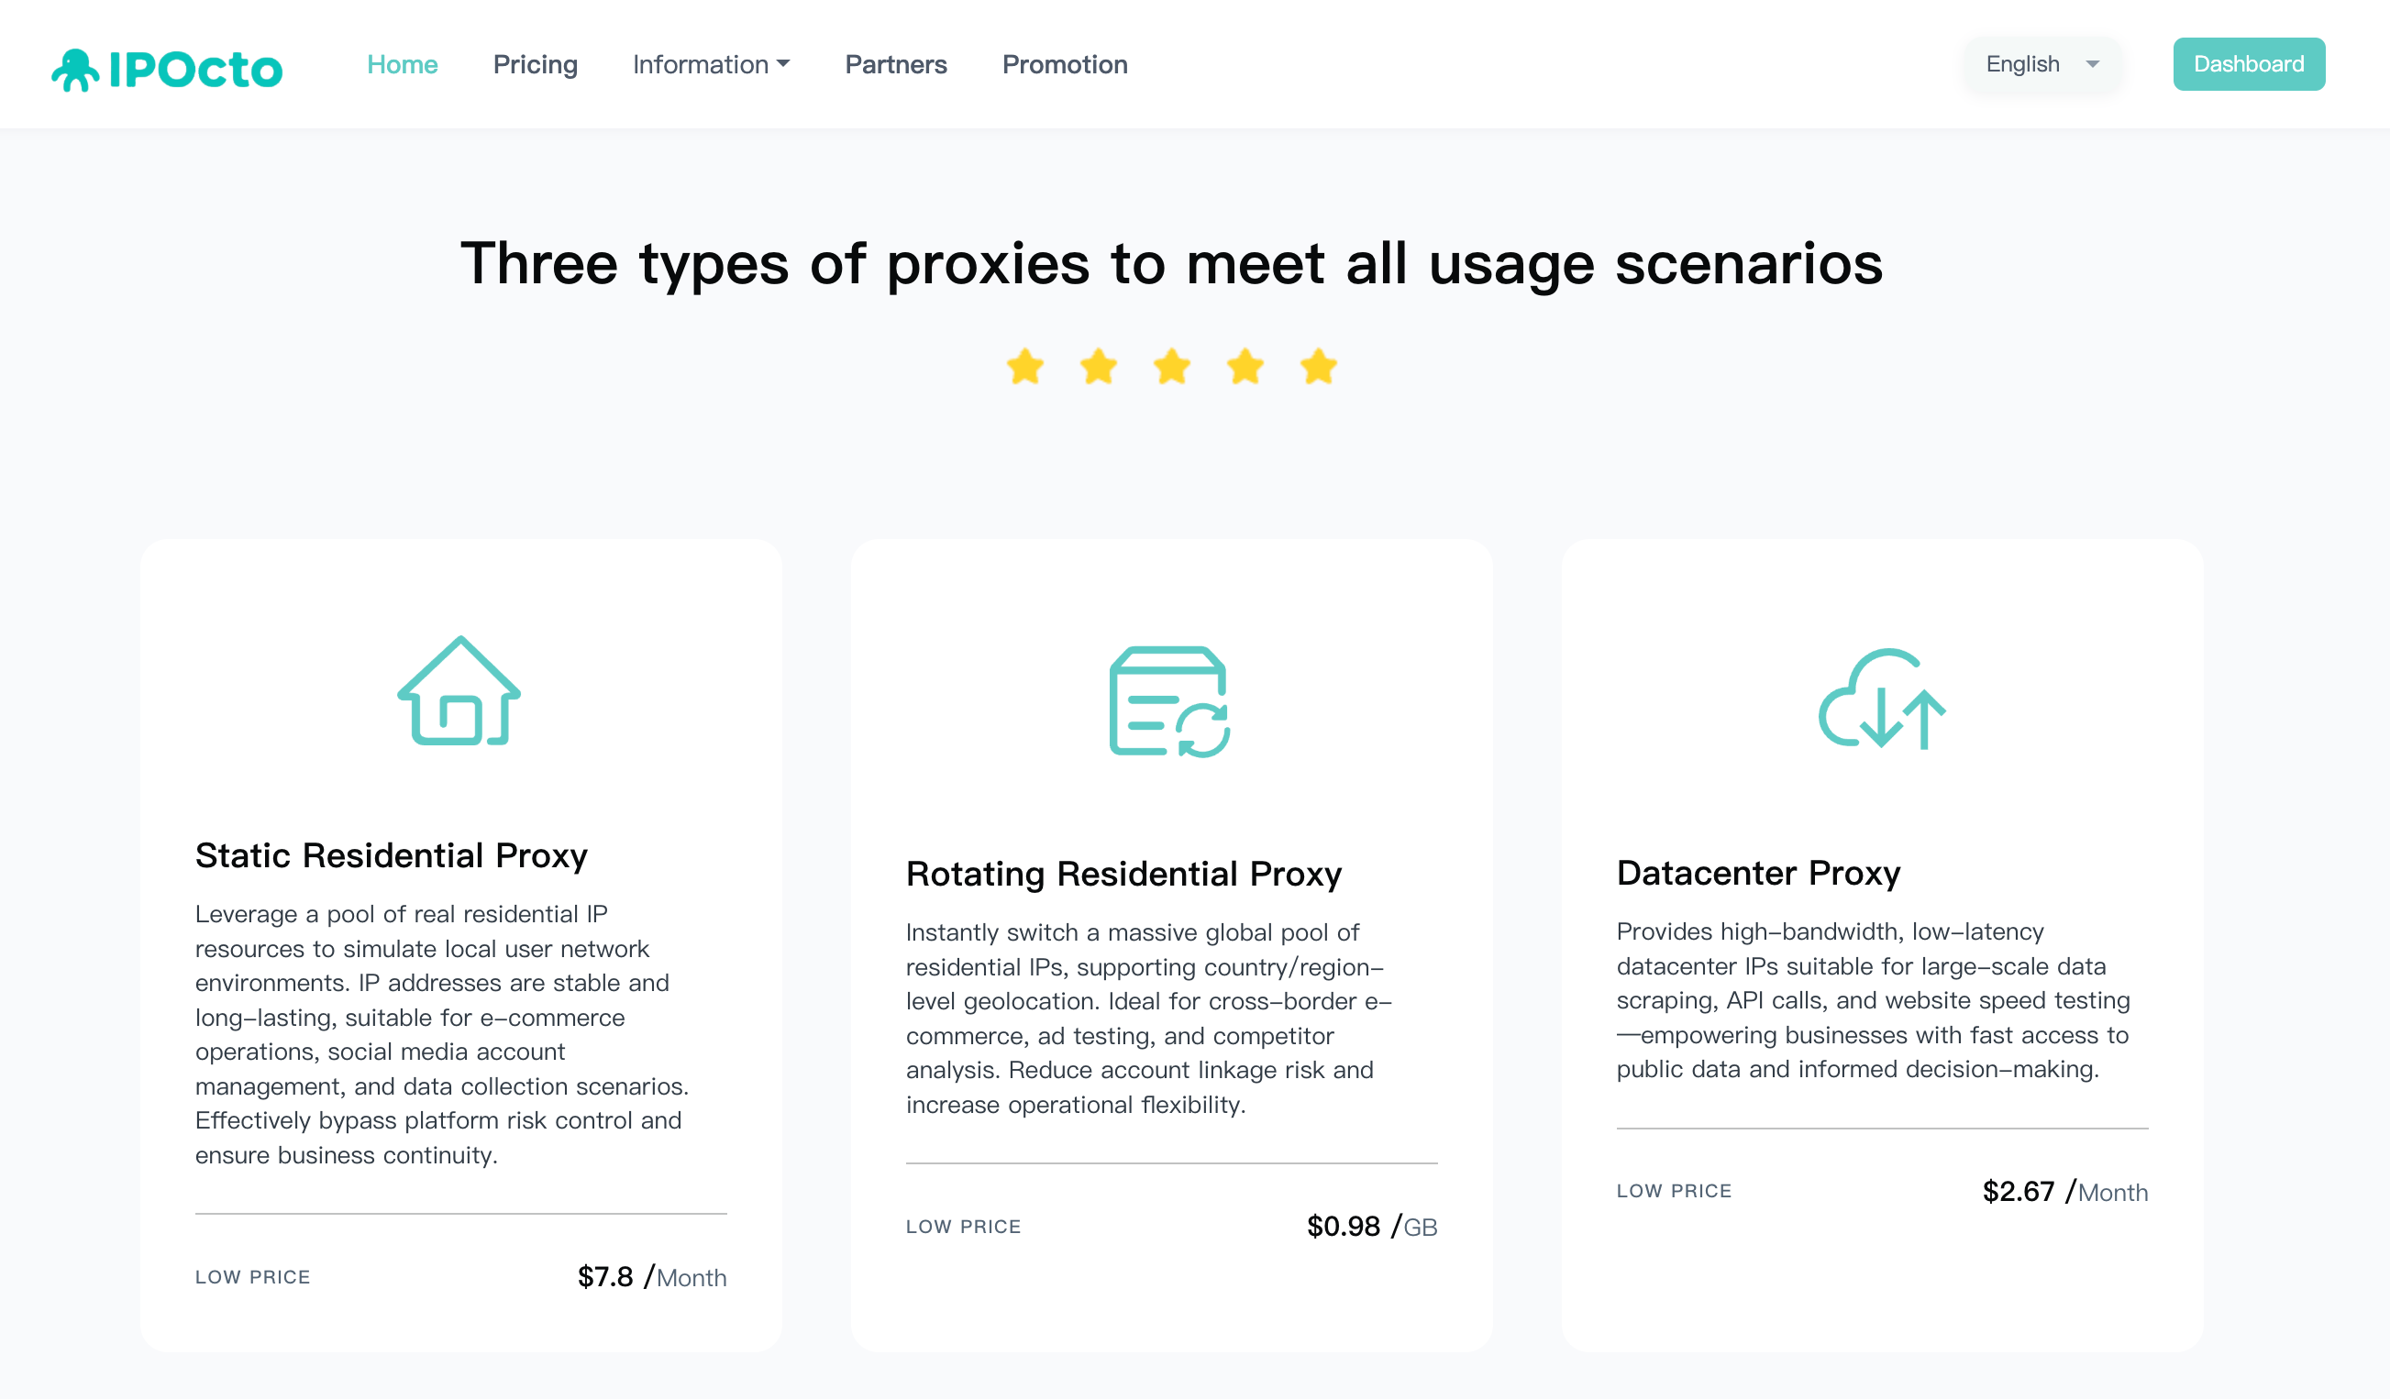This screenshot has width=2390, height=1399.
Task: Click the IPOcto octopus logo
Action: [x=167, y=69]
